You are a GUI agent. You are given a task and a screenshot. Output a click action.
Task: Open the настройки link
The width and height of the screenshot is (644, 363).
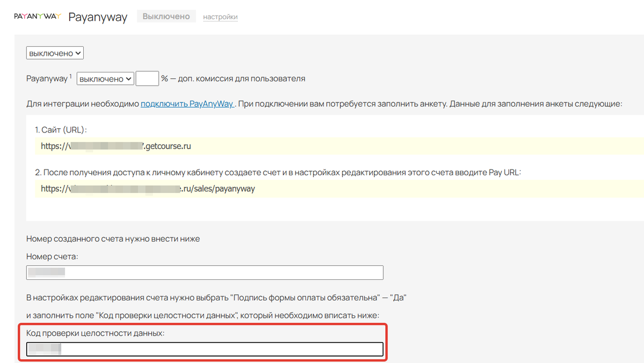pyautogui.click(x=220, y=17)
